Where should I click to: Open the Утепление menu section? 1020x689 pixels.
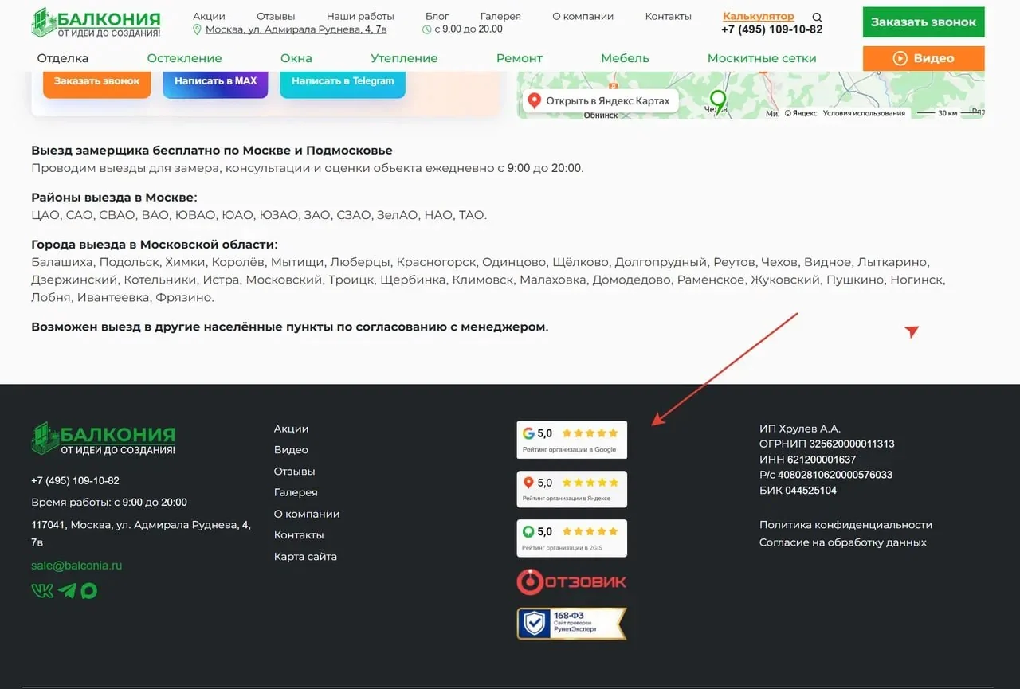pyautogui.click(x=404, y=58)
